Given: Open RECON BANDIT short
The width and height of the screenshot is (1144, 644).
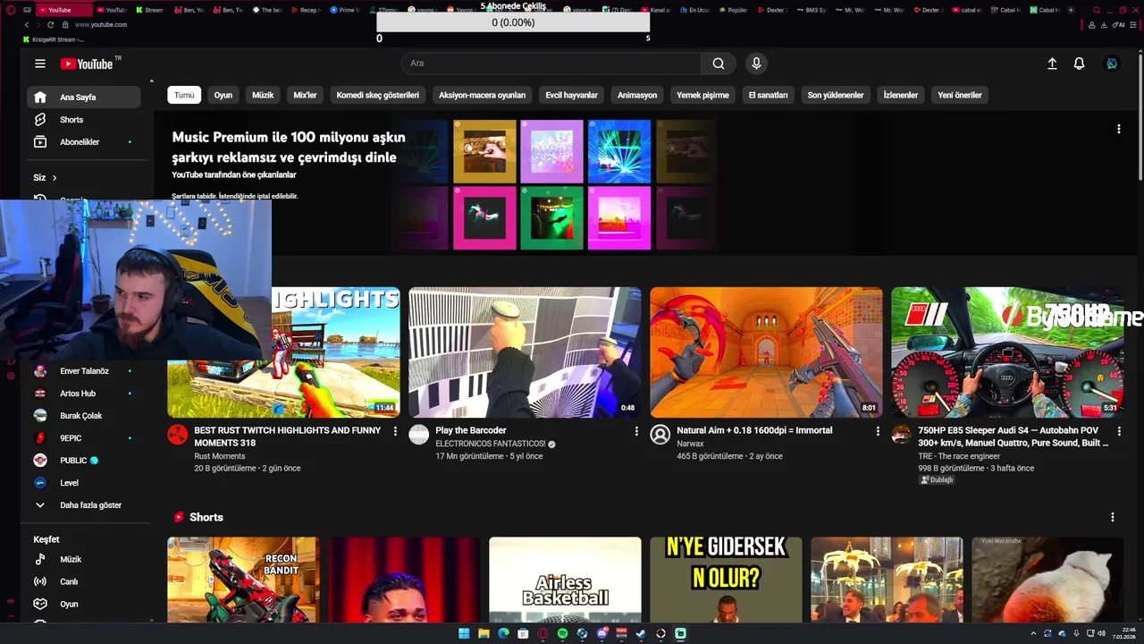Looking at the screenshot, I should click(243, 580).
